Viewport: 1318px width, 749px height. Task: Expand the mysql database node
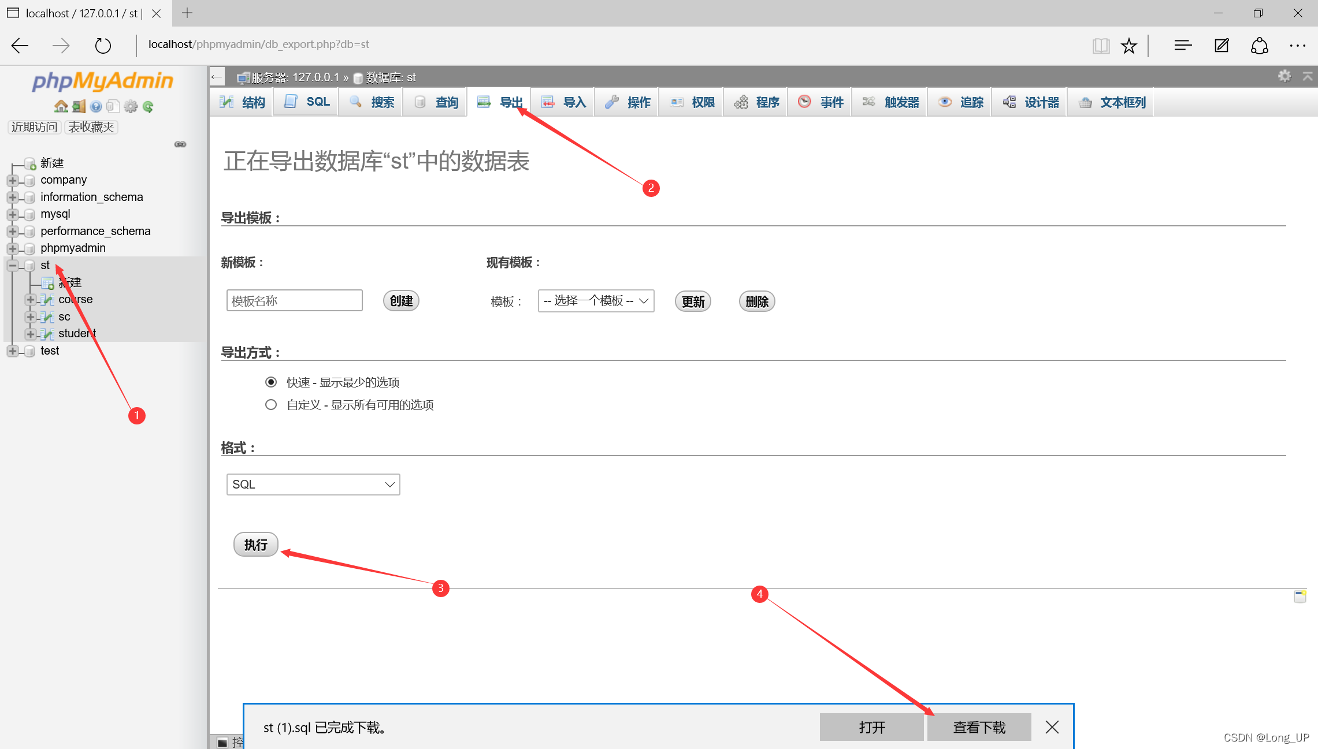(x=12, y=214)
